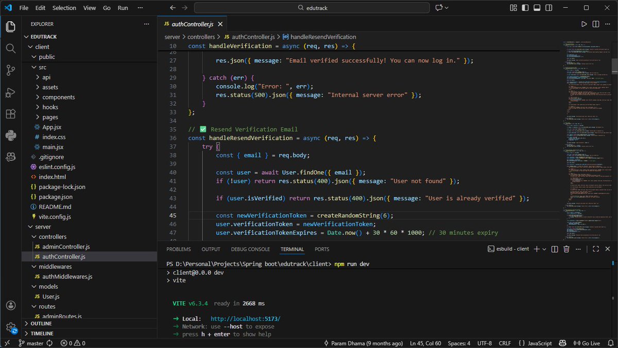Select the authController.js editor tab
This screenshot has width=618, height=348.
[191, 24]
